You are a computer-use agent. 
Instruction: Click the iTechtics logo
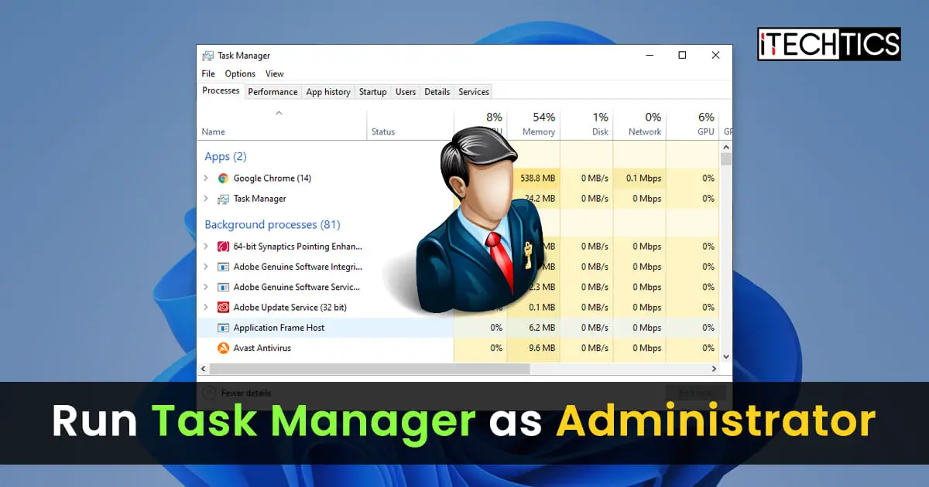[x=828, y=44]
